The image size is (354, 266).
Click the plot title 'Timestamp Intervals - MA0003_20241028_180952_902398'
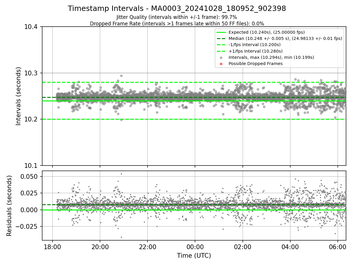pos(177,9)
